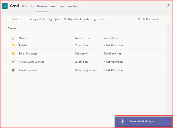
Task: Click 'Monday günü, saat...' modified cell
Action: [87, 70]
